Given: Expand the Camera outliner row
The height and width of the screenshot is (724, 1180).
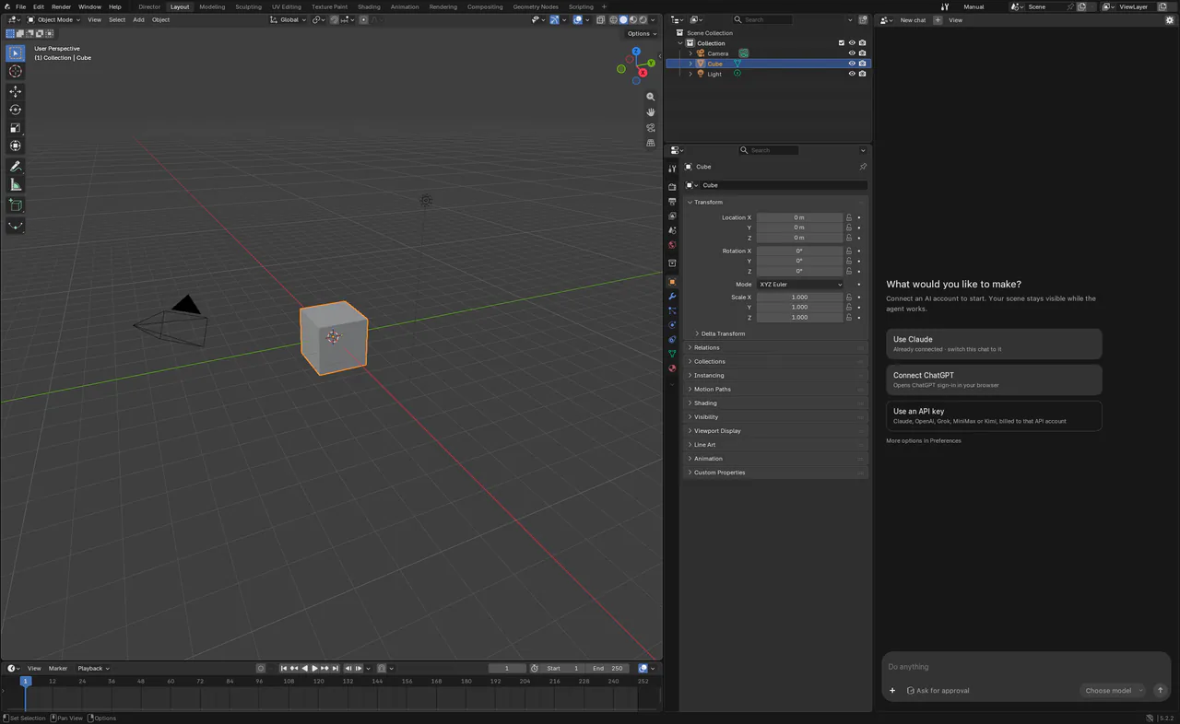Looking at the screenshot, I should [x=690, y=53].
